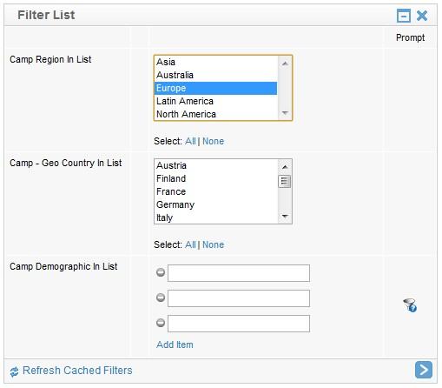Select Germany in the Geo Country list

coord(215,204)
